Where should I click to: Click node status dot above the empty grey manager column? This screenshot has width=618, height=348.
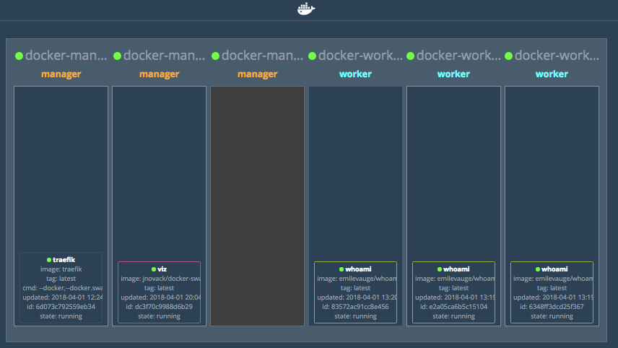[x=215, y=56]
